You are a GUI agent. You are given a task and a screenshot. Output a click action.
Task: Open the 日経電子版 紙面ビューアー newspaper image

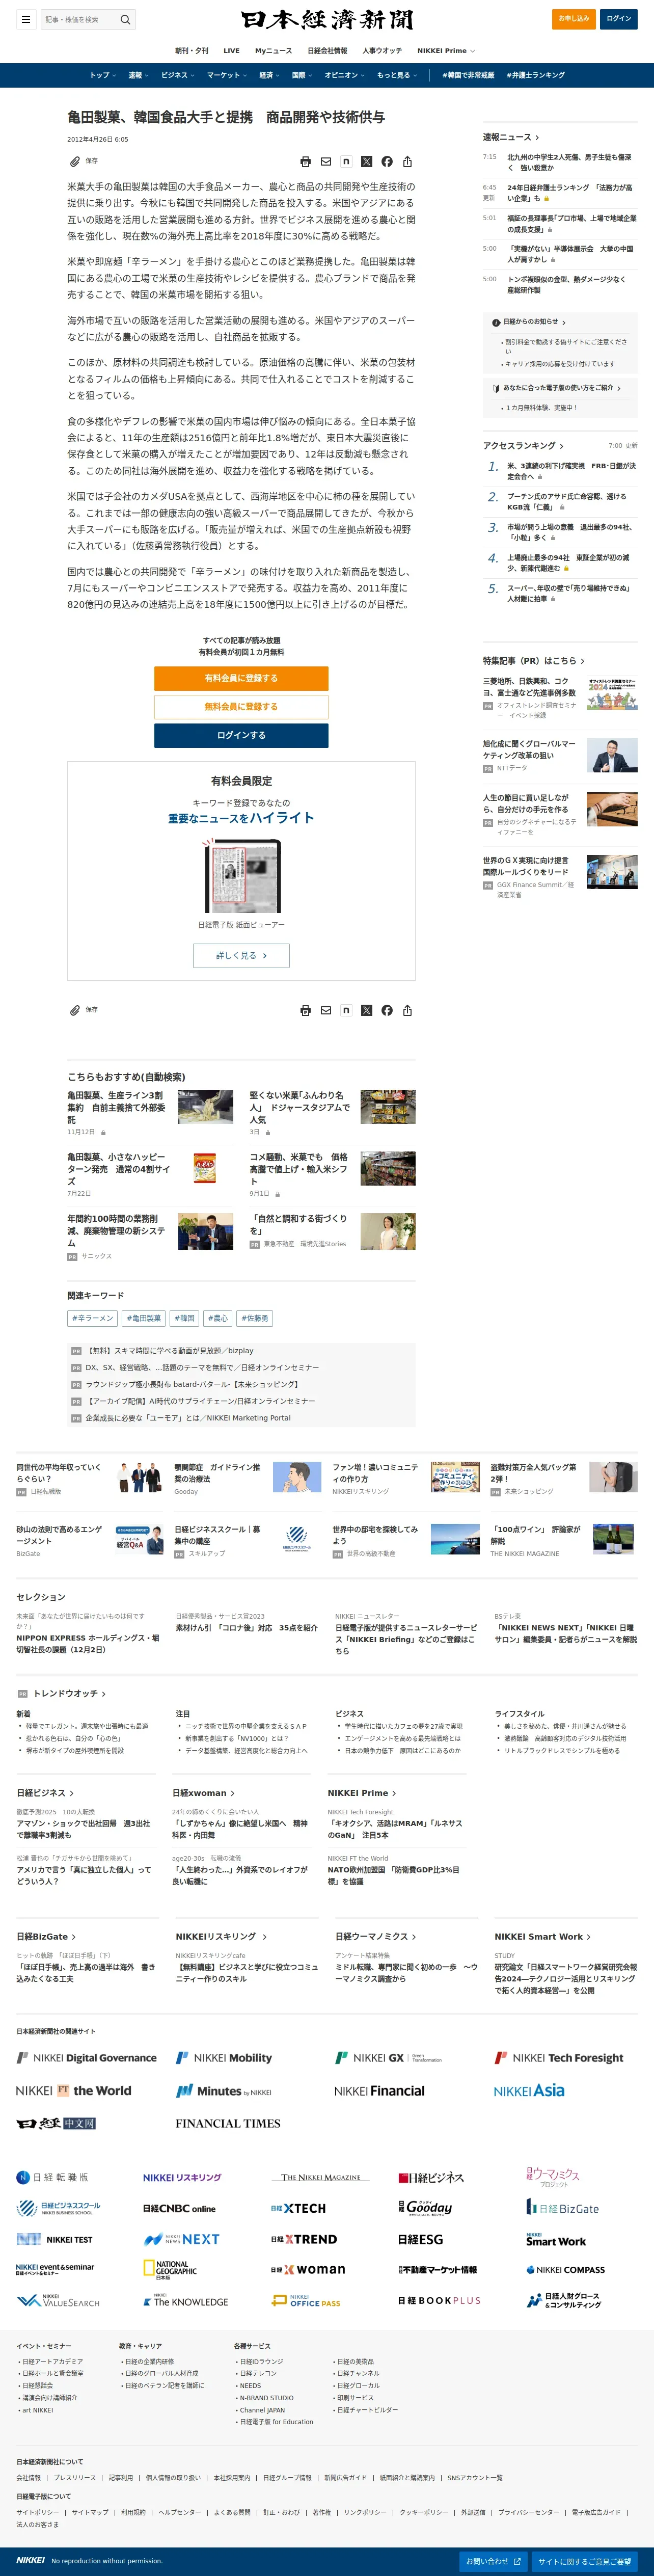pyautogui.click(x=241, y=875)
